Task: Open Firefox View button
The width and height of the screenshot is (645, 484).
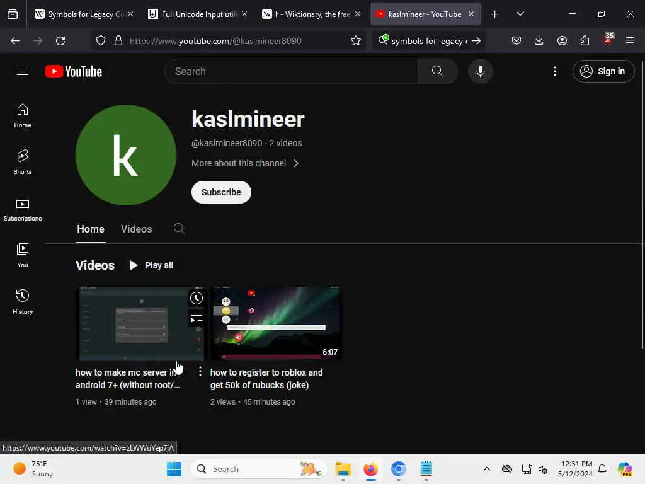Action: click(13, 14)
